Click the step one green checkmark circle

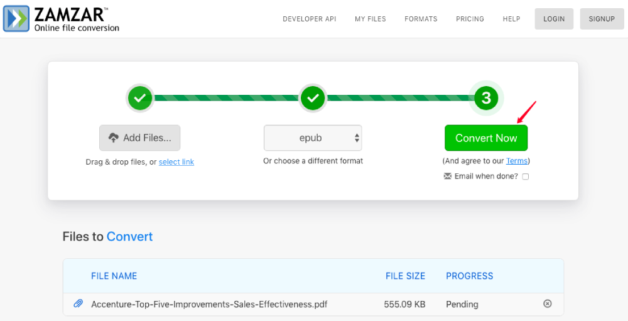click(140, 98)
